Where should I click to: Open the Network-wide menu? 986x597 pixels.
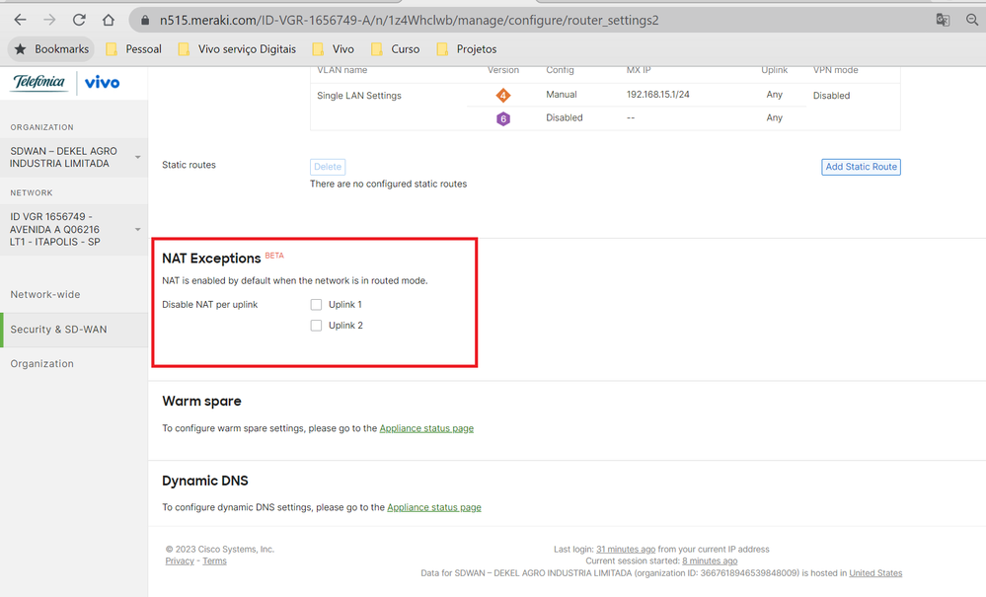click(x=45, y=294)
